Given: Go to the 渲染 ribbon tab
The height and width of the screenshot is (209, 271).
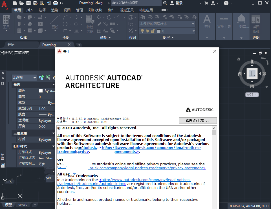Looking at the screenshot, I should coord(55,10).
